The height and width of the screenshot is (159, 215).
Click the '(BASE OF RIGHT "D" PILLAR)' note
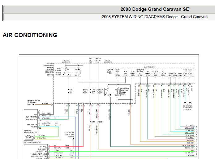(33, 101)
